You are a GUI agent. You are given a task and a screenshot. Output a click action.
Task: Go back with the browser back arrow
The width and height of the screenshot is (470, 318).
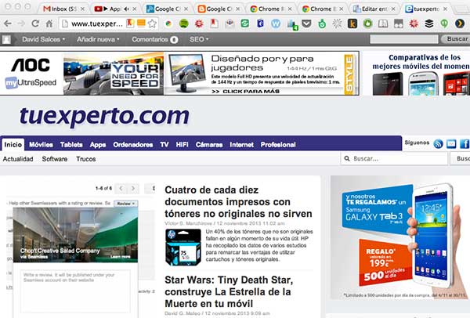[8, 23]
